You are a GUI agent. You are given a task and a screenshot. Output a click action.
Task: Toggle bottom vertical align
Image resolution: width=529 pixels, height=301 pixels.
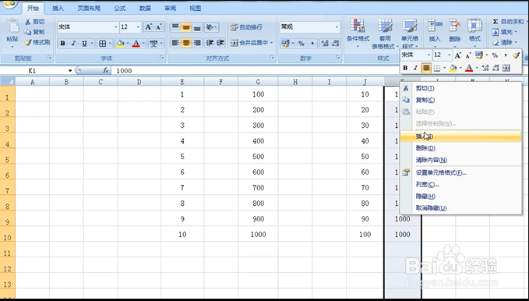(197, 27)
